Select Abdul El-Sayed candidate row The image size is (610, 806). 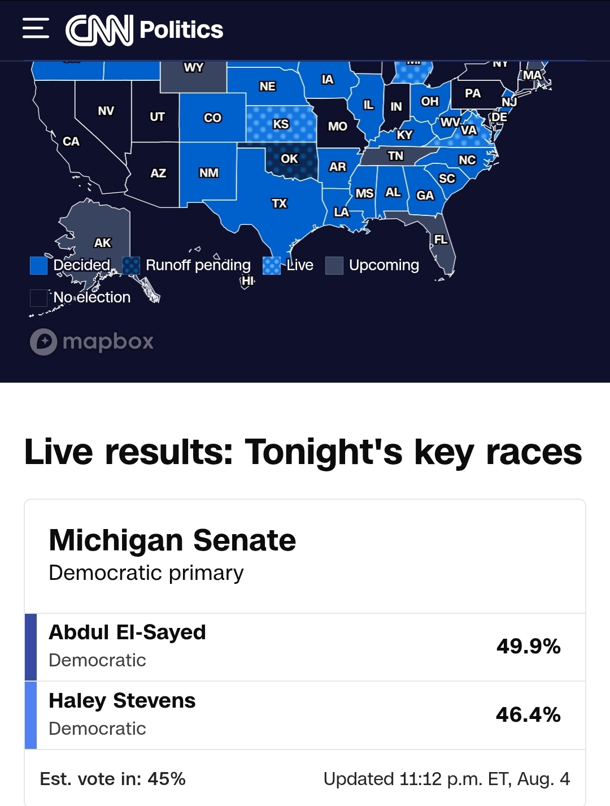pos(305,647)
